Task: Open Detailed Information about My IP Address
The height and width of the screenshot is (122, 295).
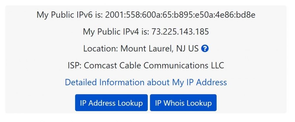Action: click(146, 82)
